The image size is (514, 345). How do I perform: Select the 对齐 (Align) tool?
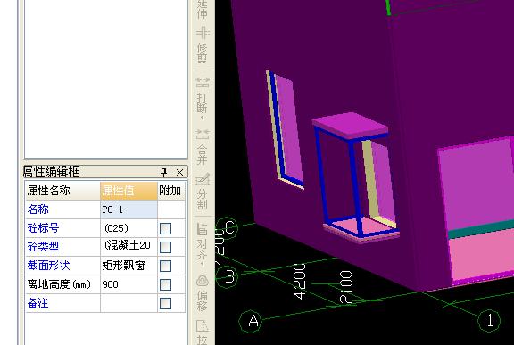[x=203, y=244]
